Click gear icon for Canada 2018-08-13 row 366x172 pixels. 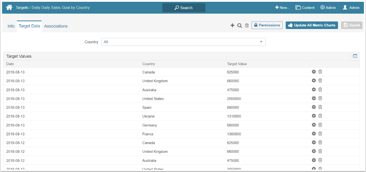tap(314, 72)
